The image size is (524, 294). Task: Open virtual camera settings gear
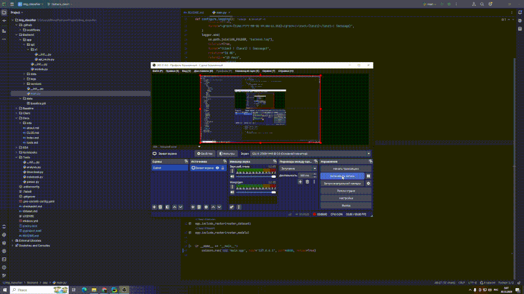pyautogui.click(x=368, y=184)
